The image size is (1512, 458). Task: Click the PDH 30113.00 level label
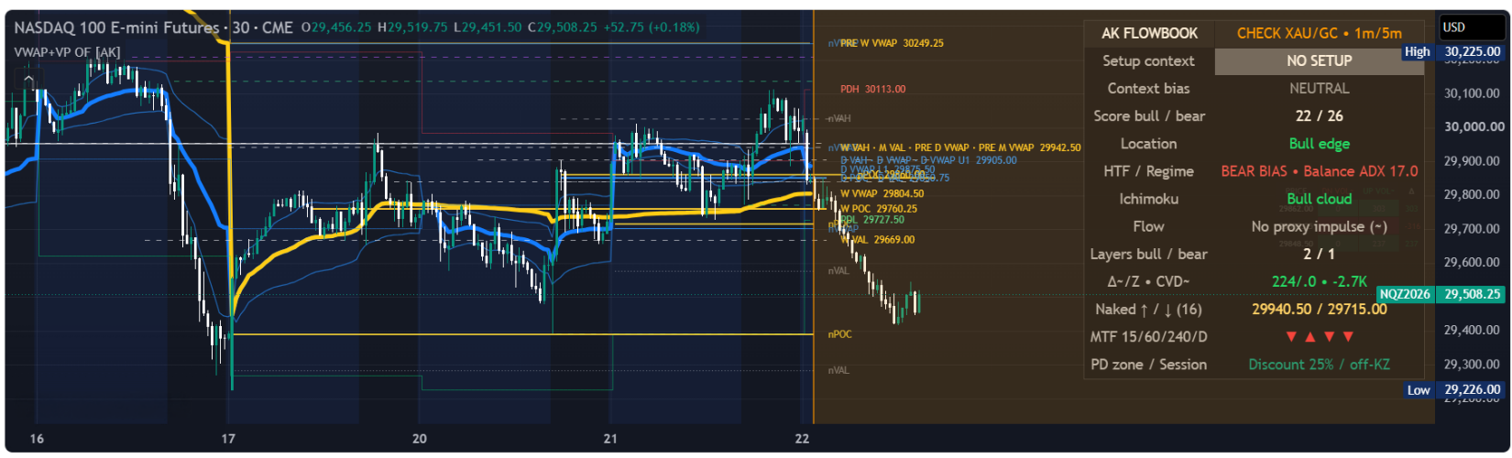pos(872,89)
